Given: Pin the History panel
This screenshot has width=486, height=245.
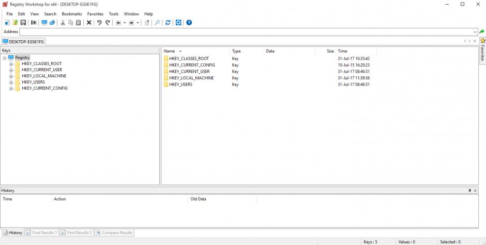Looking at the screenshot, I should 470,190.
